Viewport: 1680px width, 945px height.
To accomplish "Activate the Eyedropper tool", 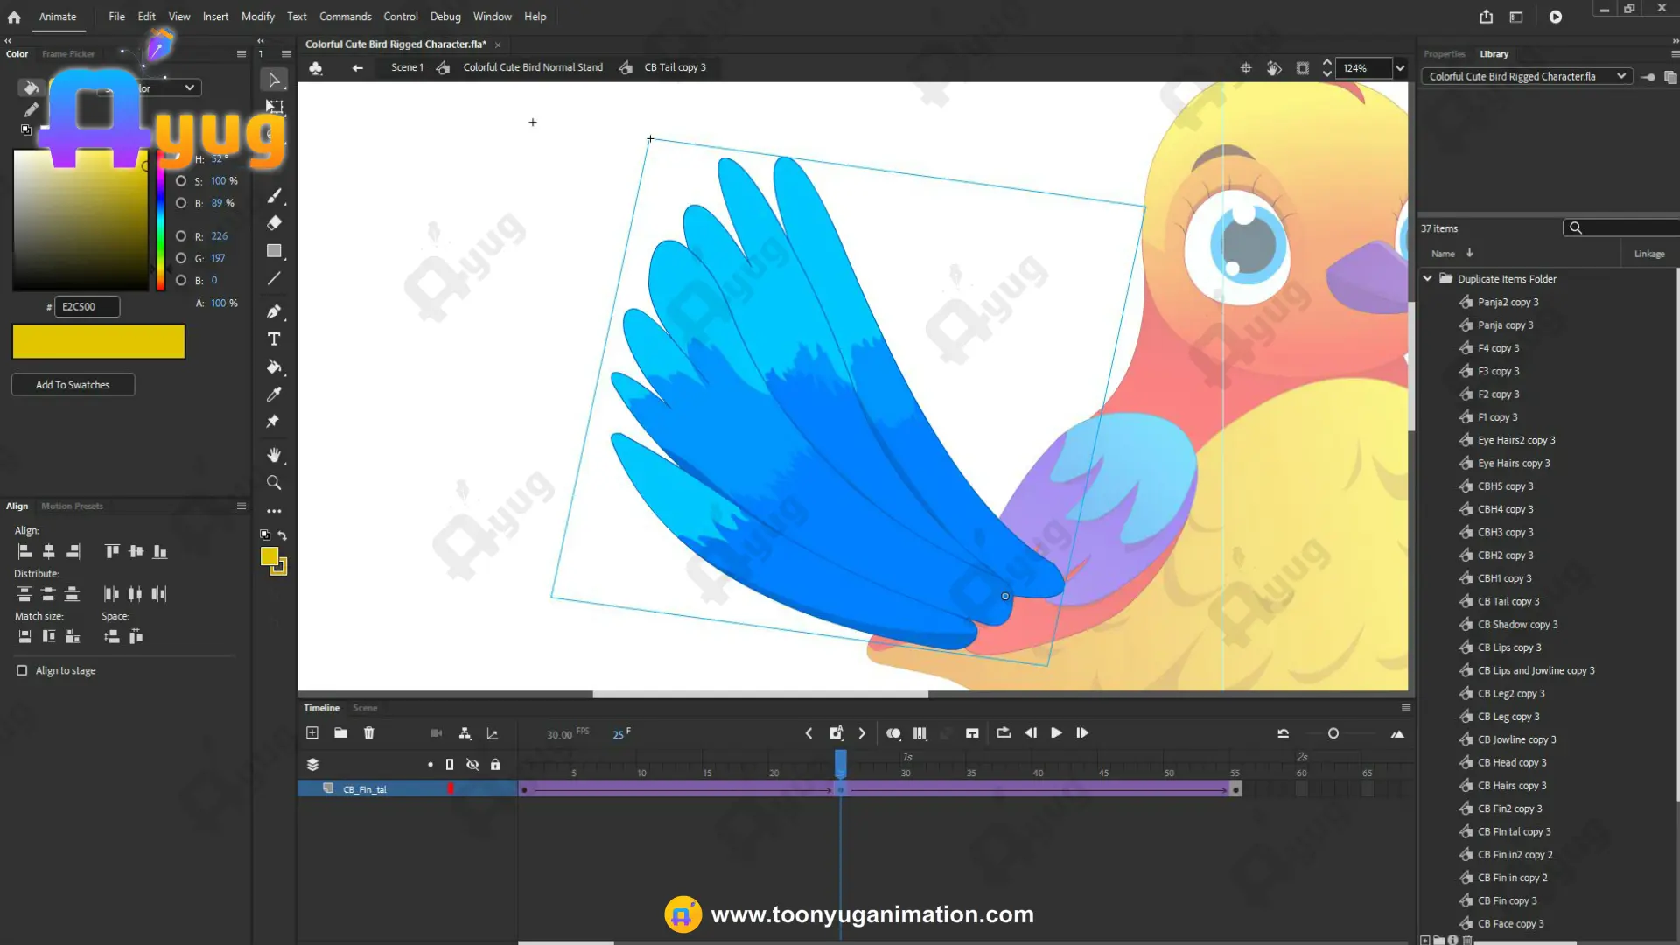I will pos(274,395).
